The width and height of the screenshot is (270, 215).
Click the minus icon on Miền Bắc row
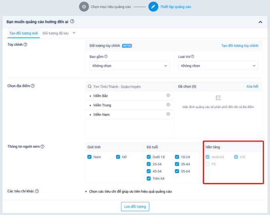168,95
